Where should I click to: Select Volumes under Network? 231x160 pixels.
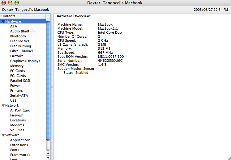tap(17, 130)
